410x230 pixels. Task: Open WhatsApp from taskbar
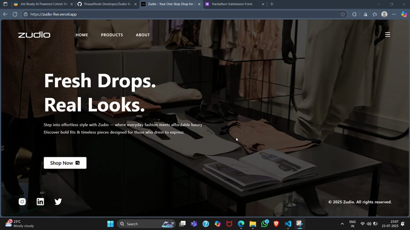click(x=265, y=224)
